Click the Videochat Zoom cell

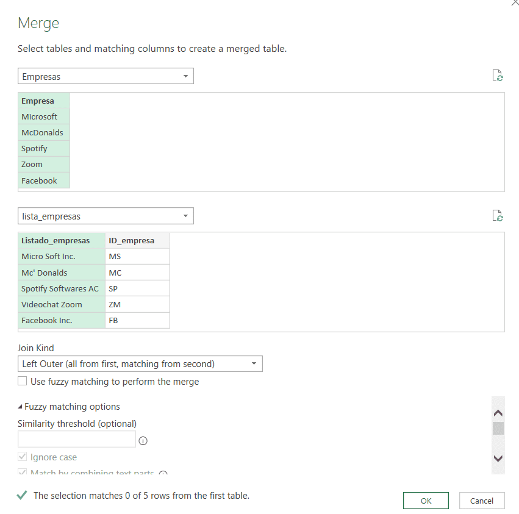[x=62, y=304]
